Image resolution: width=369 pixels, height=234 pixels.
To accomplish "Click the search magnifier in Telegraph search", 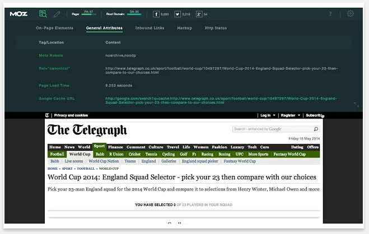I will click(x=316, y=129).
